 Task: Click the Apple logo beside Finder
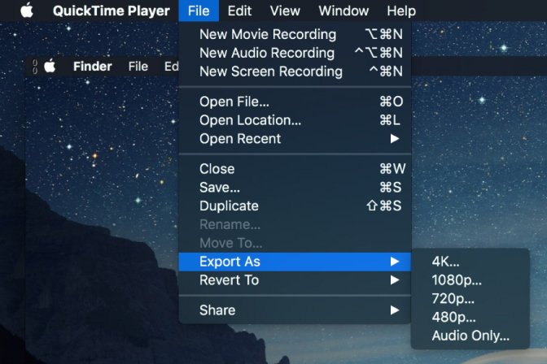coord(50,66)
